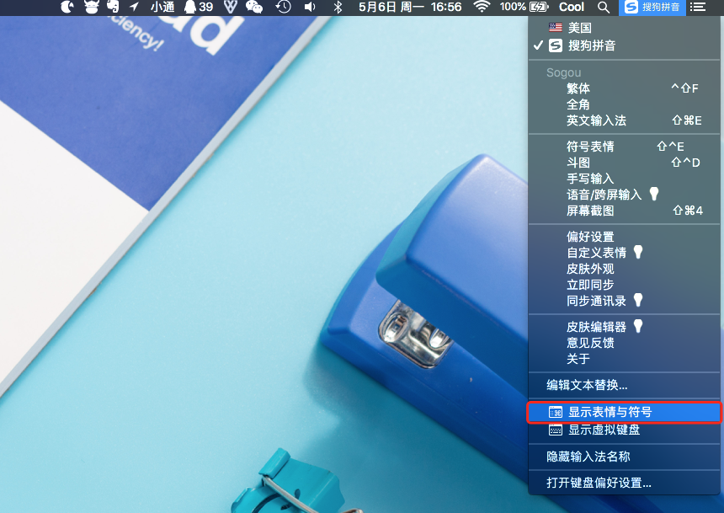Open 皮肤编辑器 skin editor
The width and height of the screenshot is (724, 513).
point(625,327)
